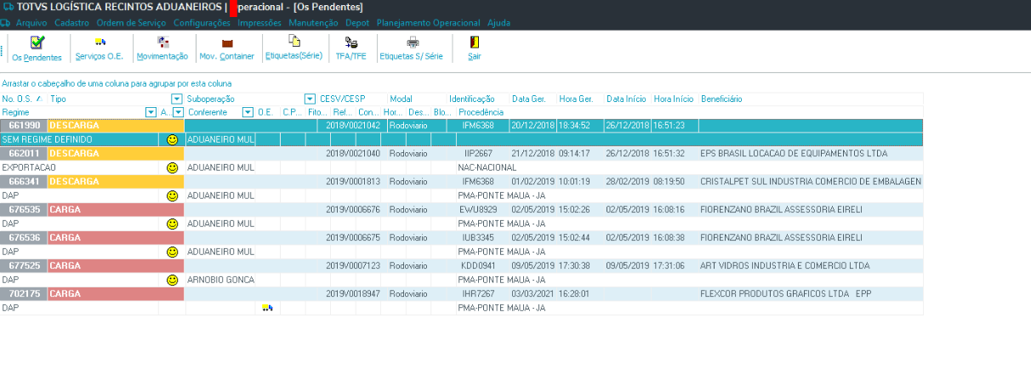
Task: Click smiley icon in EXPORTACAO row
Action: (172, 167)
